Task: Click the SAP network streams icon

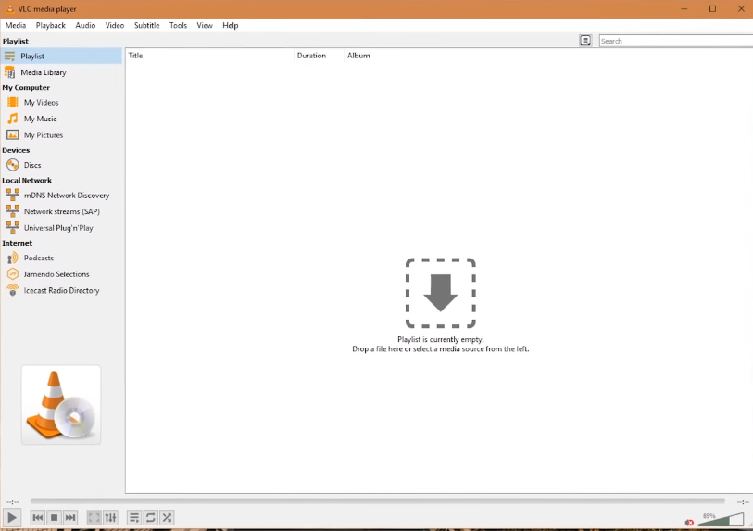Action: click(13, 211)
